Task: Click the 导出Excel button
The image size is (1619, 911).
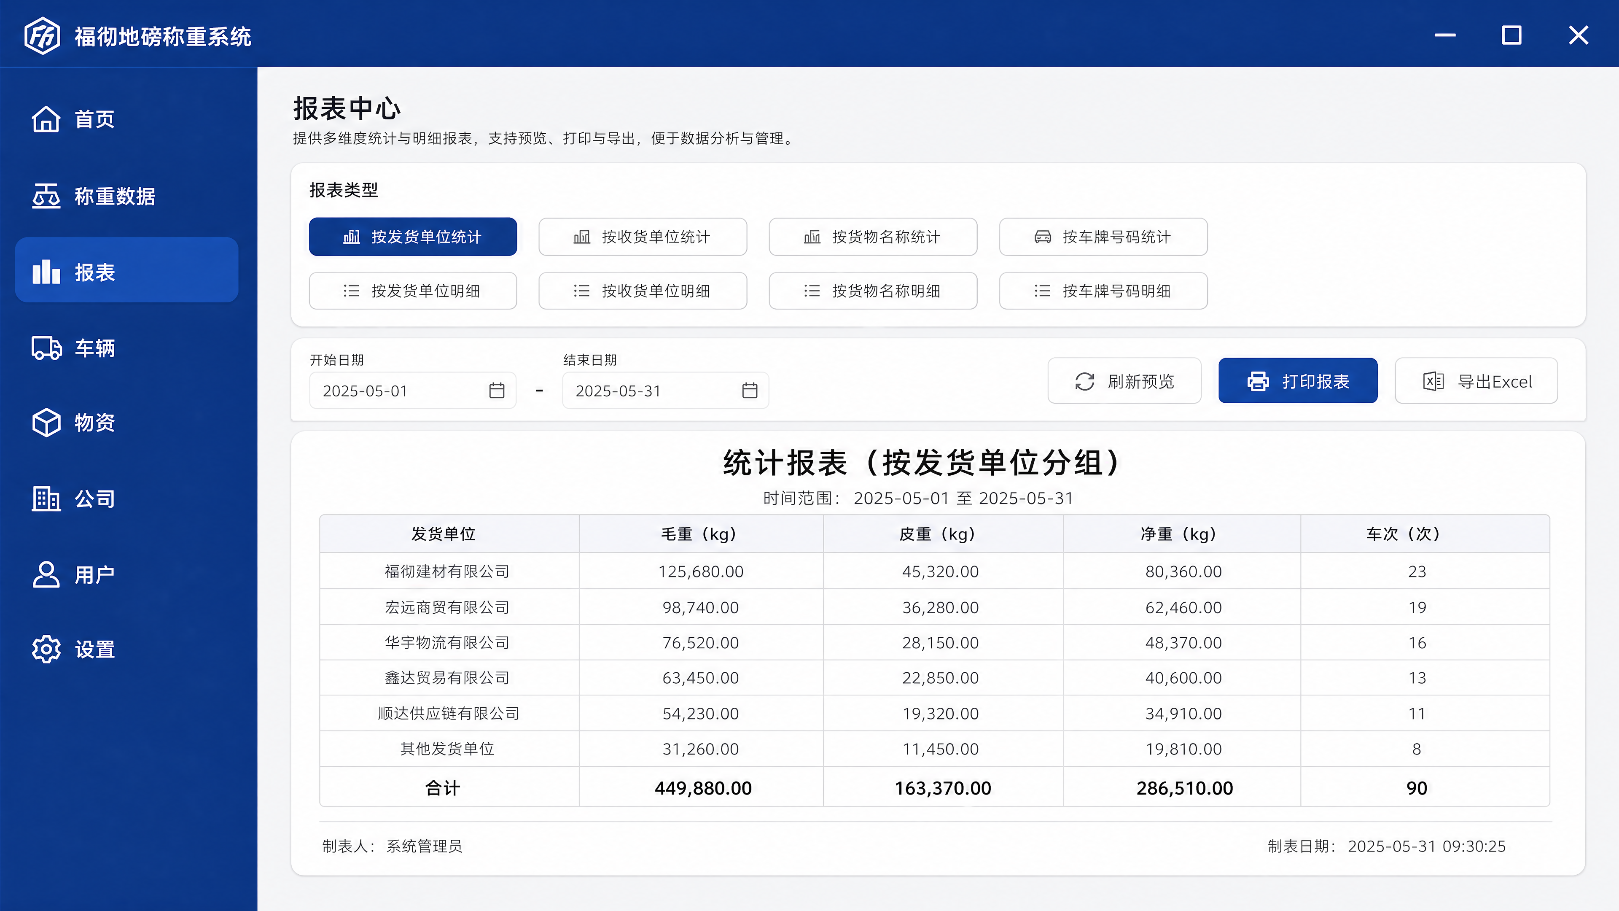Action: [x=1476, y=381]
